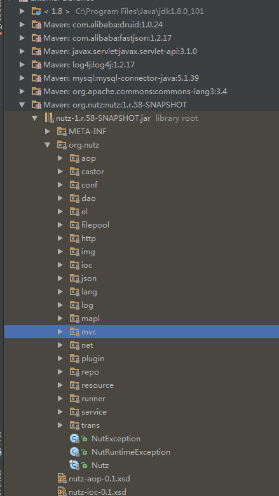Screen dimensions: 279x496
Task: Click the nutz-1.r.58-SNAPSHOT.jar archive icon
Action: tap(50, 118)
